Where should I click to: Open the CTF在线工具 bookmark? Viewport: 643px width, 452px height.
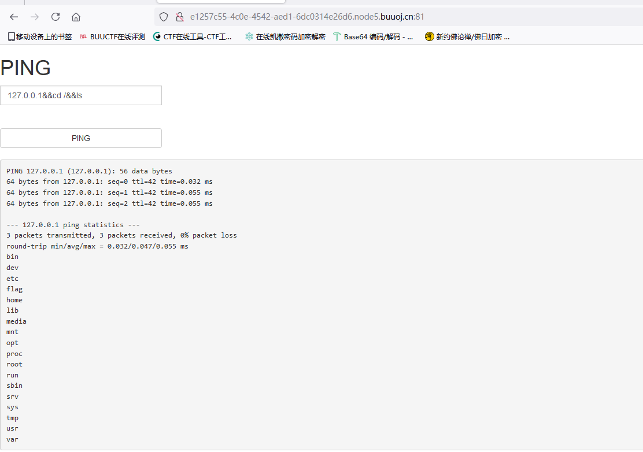point(193,37)
